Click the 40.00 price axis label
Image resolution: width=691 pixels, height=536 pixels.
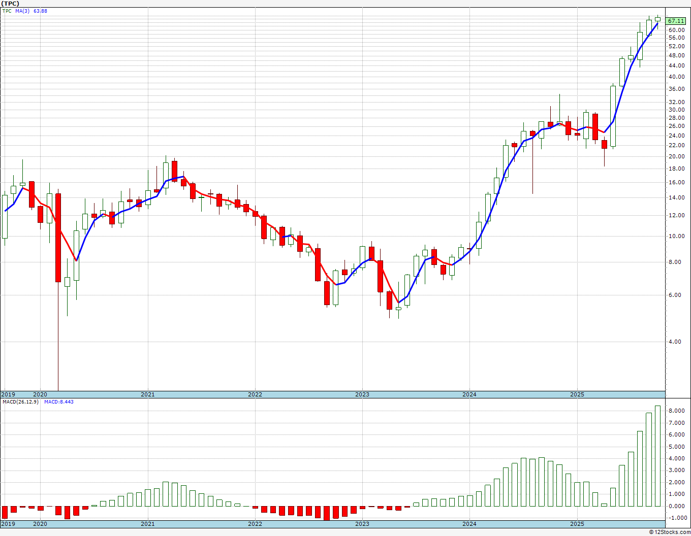pyautogui.click(x=676, y=77)
